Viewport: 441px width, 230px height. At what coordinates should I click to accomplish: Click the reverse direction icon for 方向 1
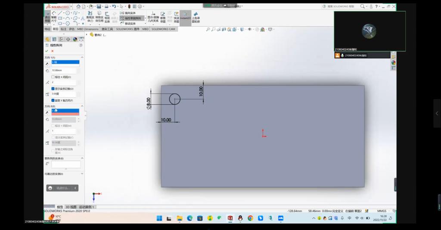47,63
